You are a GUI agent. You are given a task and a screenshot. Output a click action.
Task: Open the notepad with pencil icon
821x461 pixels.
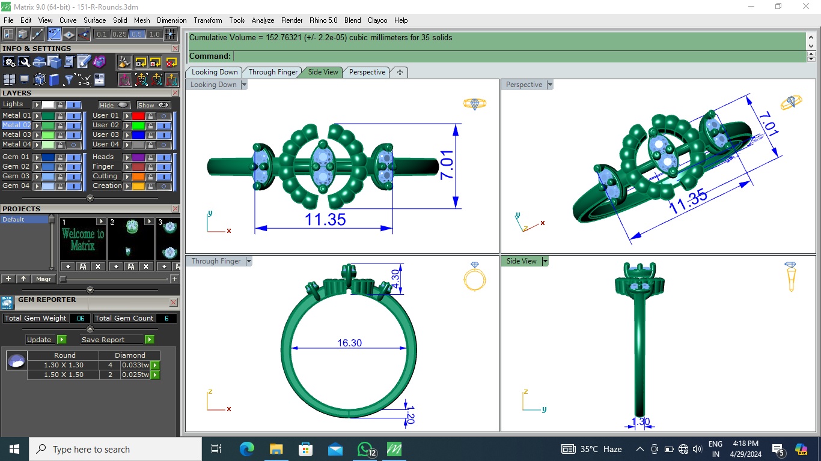coord(84,62)
